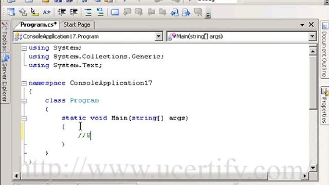Uncomment the selected lines

100,12
